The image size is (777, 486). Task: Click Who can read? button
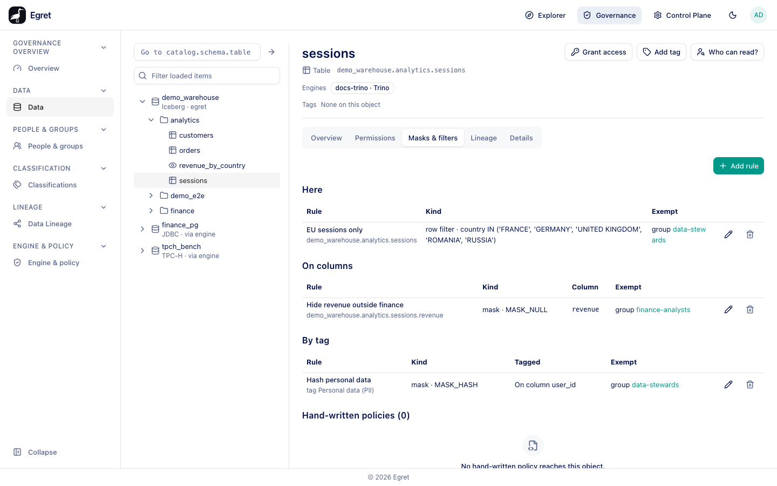tap(727, 52)
